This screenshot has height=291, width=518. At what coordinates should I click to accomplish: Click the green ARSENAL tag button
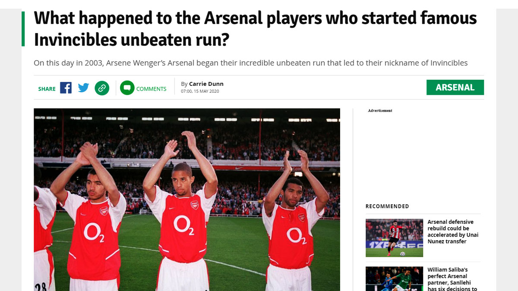click(455, 87)
